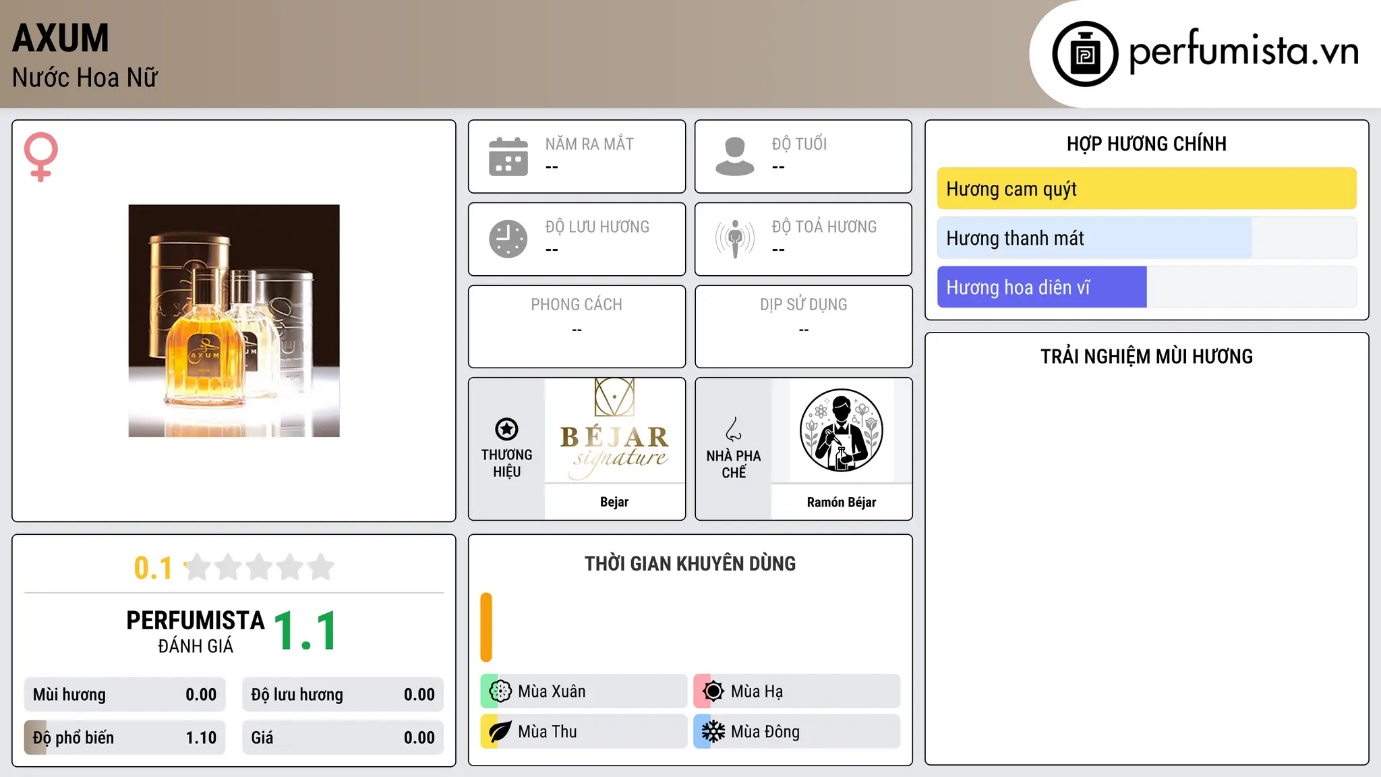
Task: Click the calendar icon for release year
Action: click(508, 156)
